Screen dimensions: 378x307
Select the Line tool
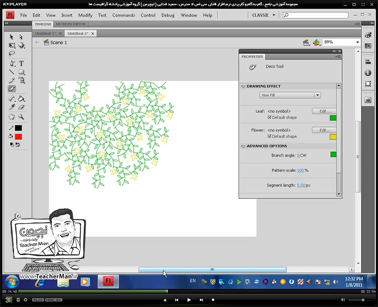(x=11, y=72)
